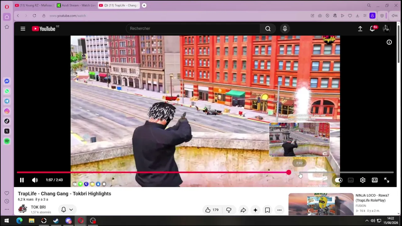Dislike the video
Viewport: 402px width, 226px height.
click(x=229, y=210)
